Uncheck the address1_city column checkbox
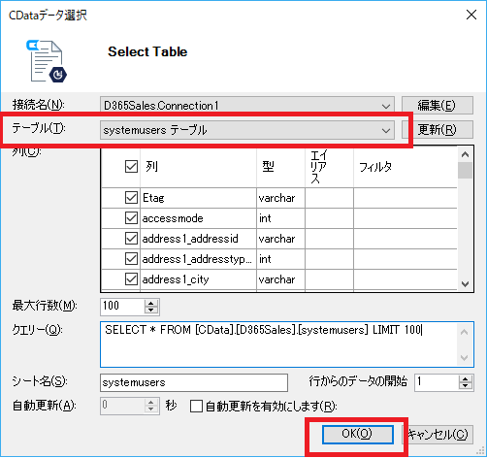487x458 pixels. coord(131,279)
